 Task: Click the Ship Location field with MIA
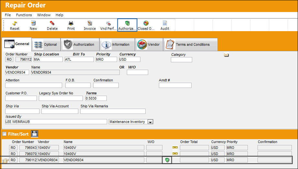click(x=48, y=59)
